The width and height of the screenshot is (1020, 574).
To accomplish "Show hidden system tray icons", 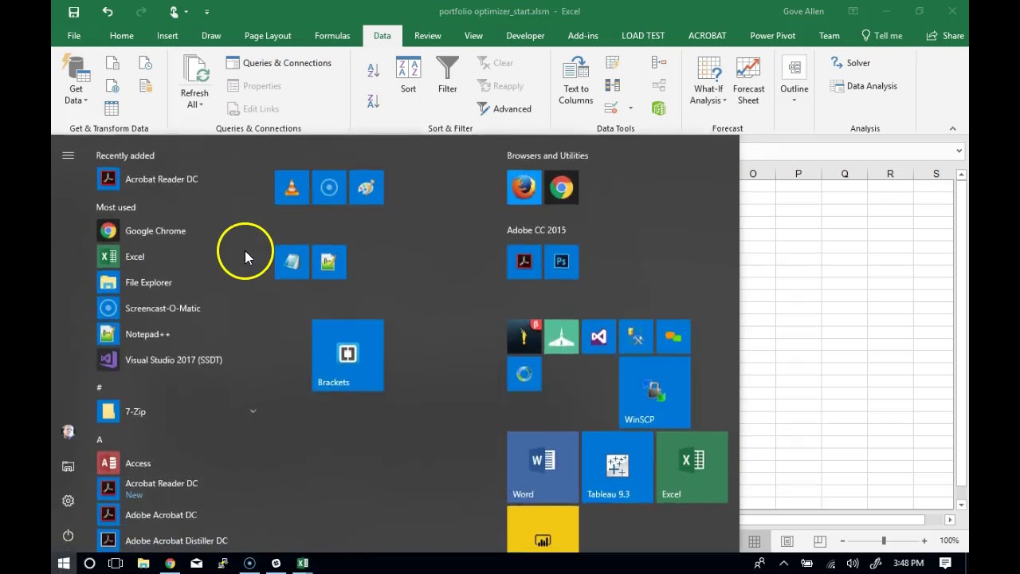I will tap(783, 563).
